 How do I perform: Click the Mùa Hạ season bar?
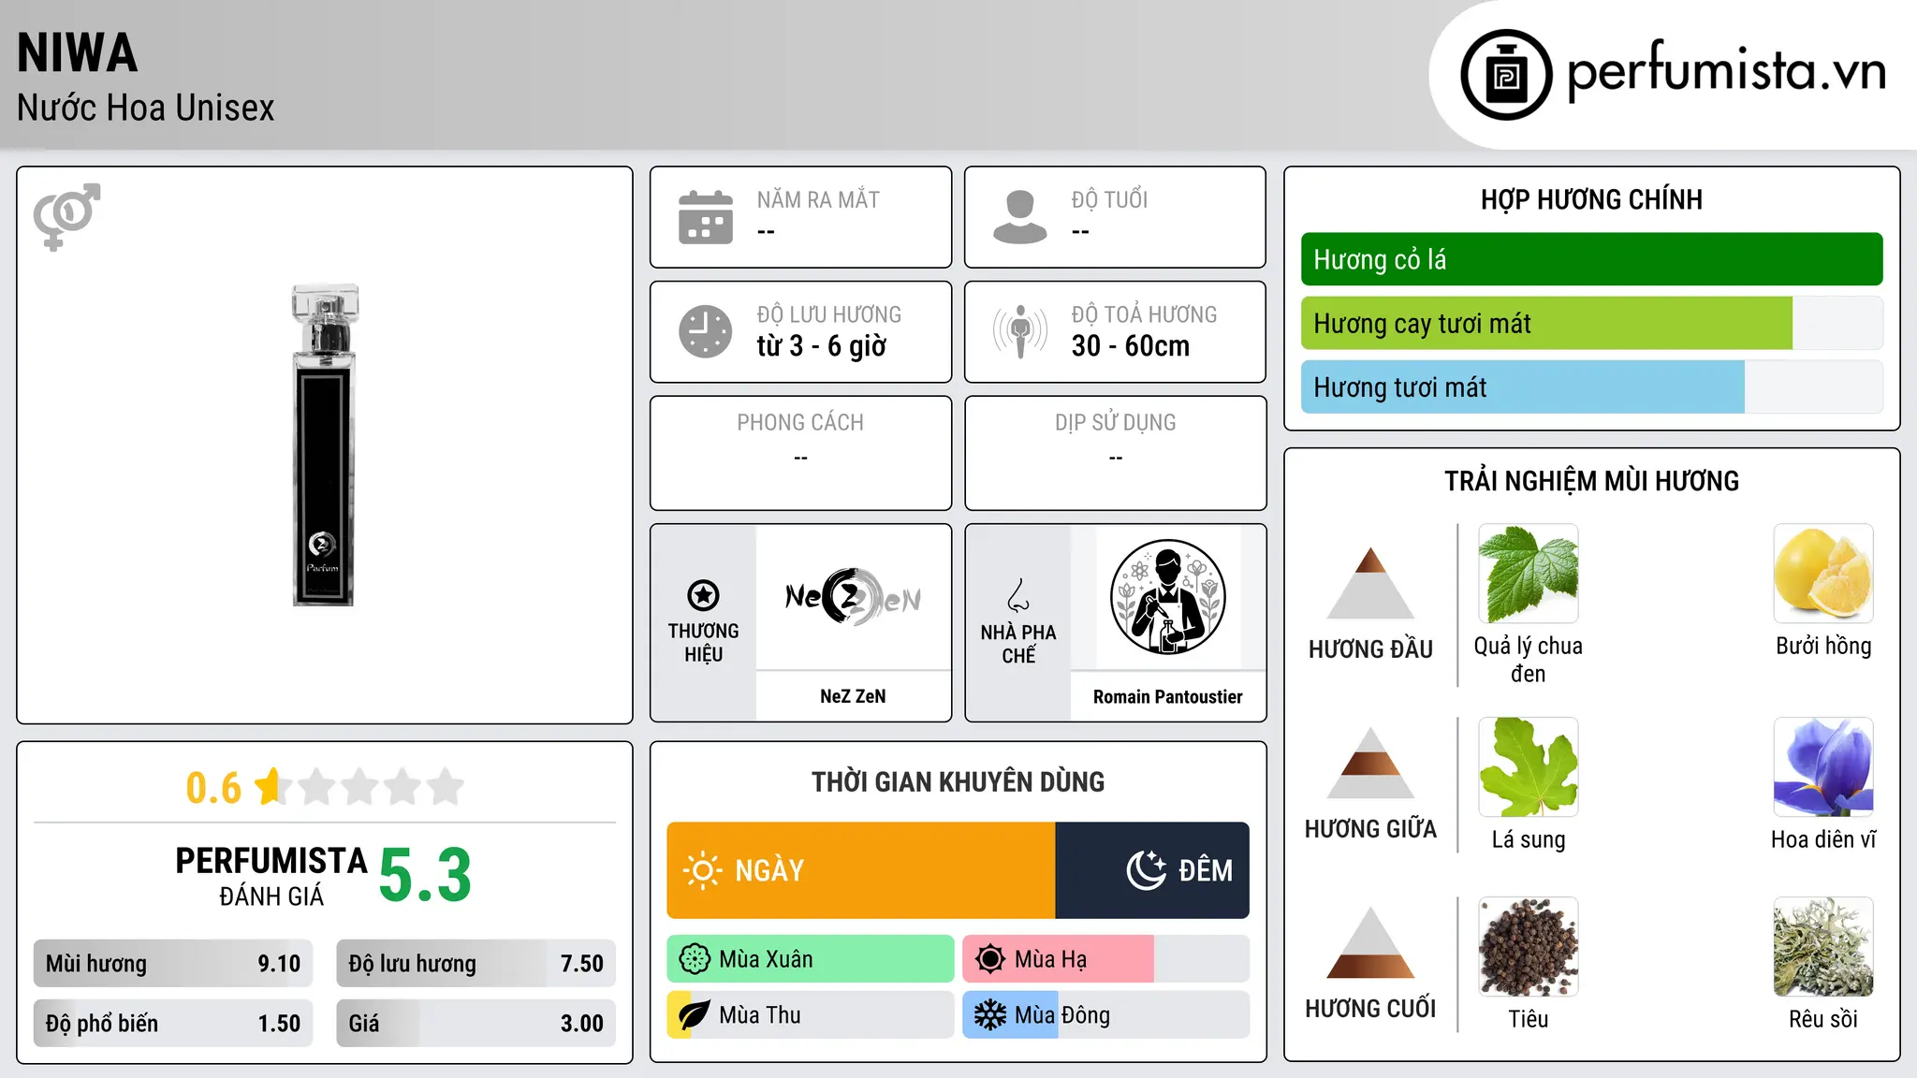1106,959
